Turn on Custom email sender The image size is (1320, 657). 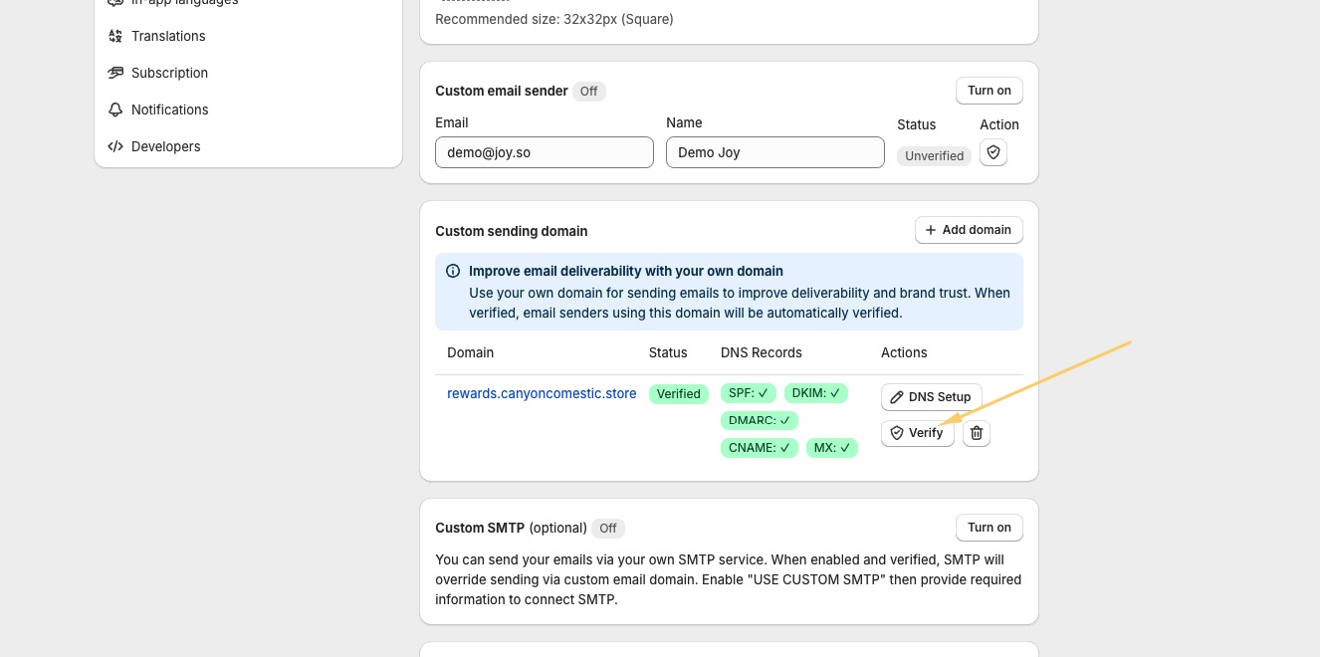(x=989, y=91)
